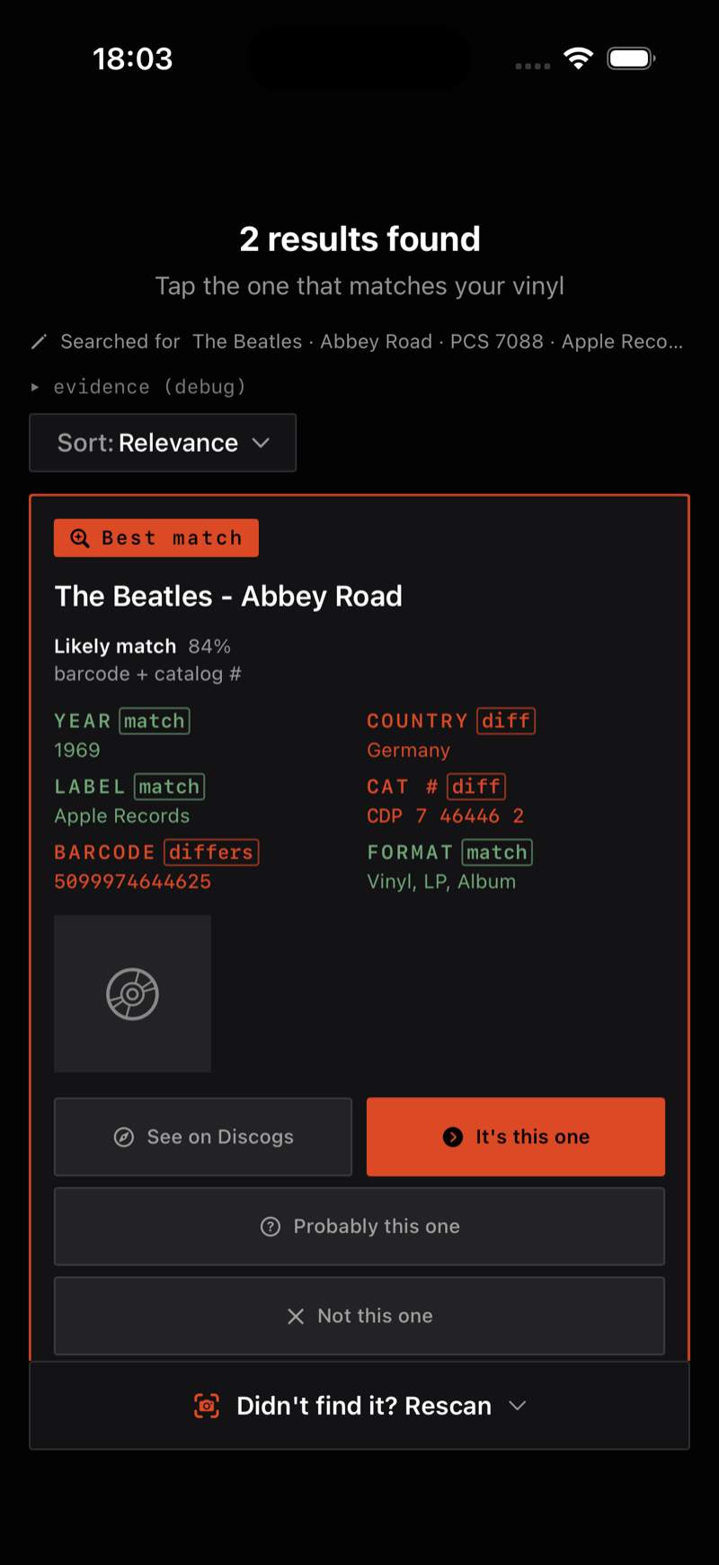The width and height of the screenshot is (719, 1565).
Task: Tap the X icon beside Not this one
Action: coord(296,1317)
